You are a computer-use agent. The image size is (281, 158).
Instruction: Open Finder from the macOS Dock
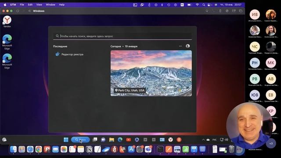(13, 149)
